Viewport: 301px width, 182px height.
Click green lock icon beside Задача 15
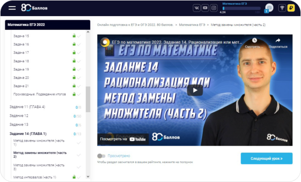(x=74, y=35)
